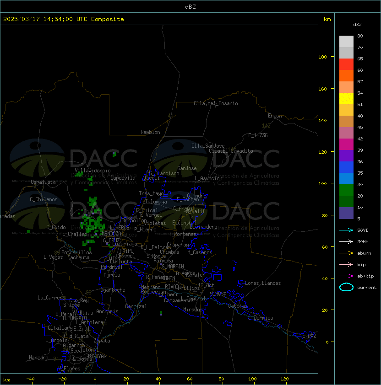Screen dimensions: 381x385
Task: Pick the red legend swatch below 65
Action: (346, 64)
